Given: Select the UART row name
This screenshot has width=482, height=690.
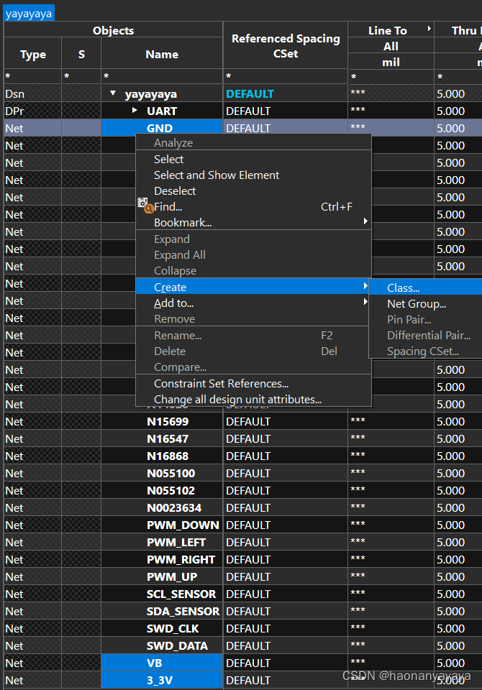Looking at the screenshot, I should [x=162, y=111].
